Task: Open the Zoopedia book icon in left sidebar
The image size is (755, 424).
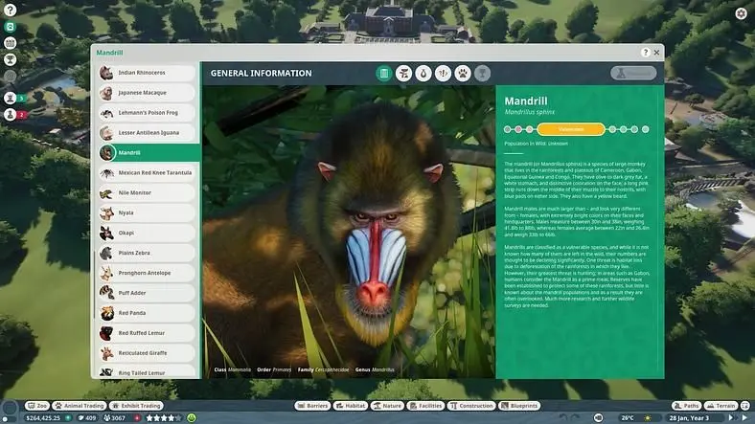Action: click(x=11, y=27)
